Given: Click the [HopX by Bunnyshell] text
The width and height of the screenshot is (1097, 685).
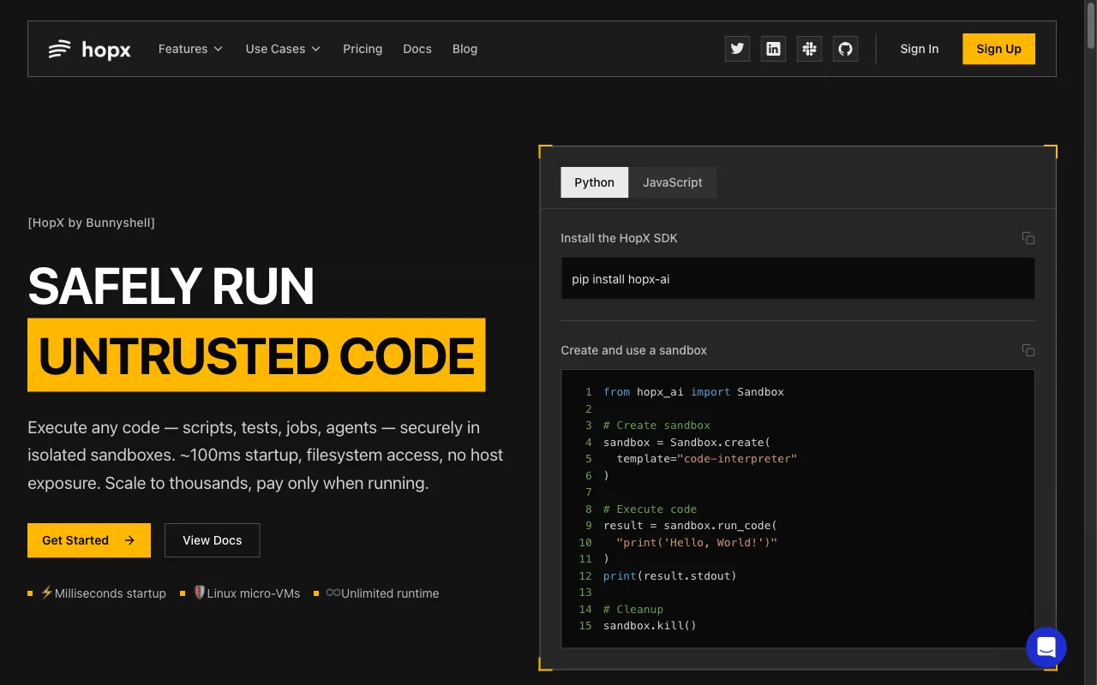Looking at the screenshot, I should point(92,223).
